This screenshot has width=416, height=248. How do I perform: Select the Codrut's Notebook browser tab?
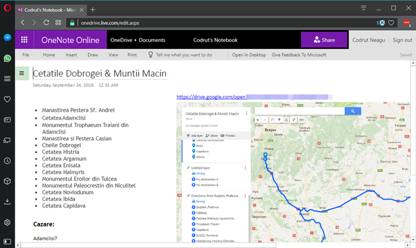click(51, 10)
